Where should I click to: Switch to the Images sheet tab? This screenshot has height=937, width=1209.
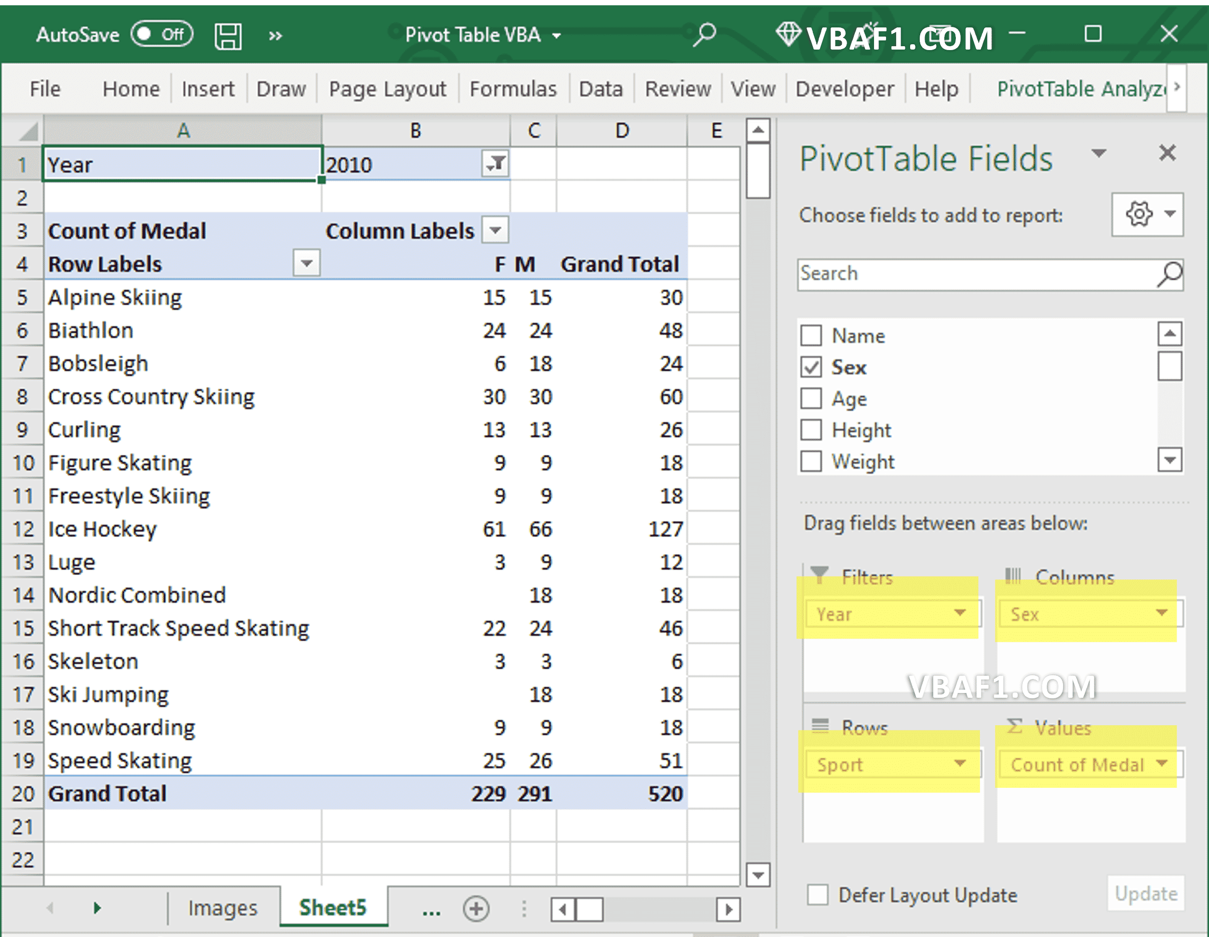pyautogui.click(x=222, y=908)
